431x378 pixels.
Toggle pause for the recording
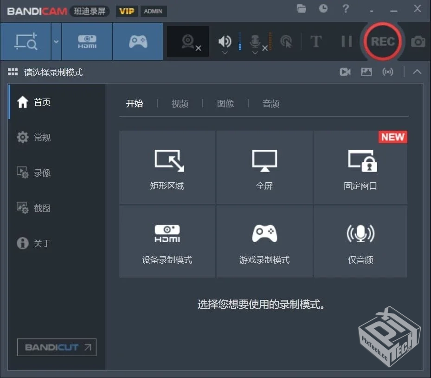[346, 41]
